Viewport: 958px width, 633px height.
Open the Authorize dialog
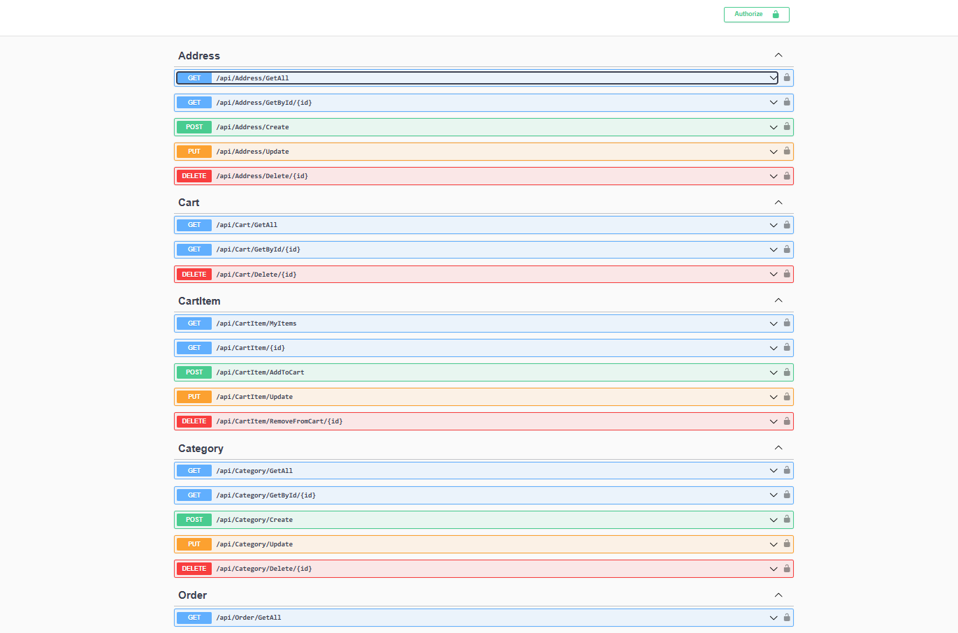756,15
